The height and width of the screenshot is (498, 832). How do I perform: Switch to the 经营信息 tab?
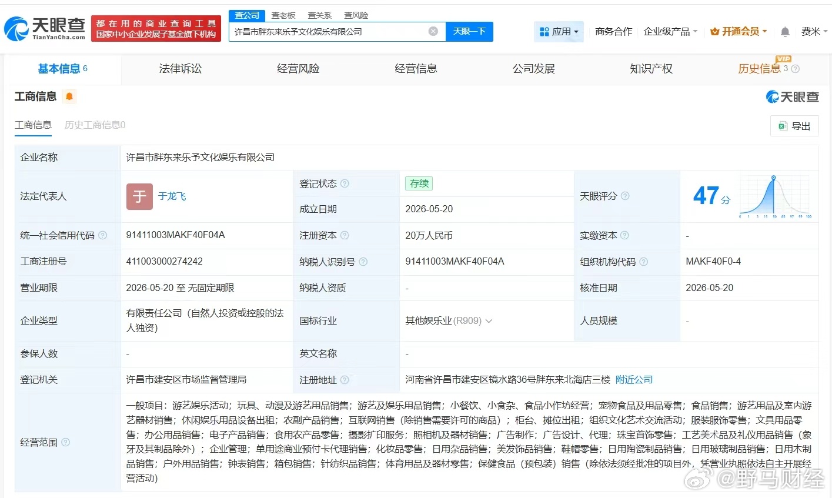[416, 69]
